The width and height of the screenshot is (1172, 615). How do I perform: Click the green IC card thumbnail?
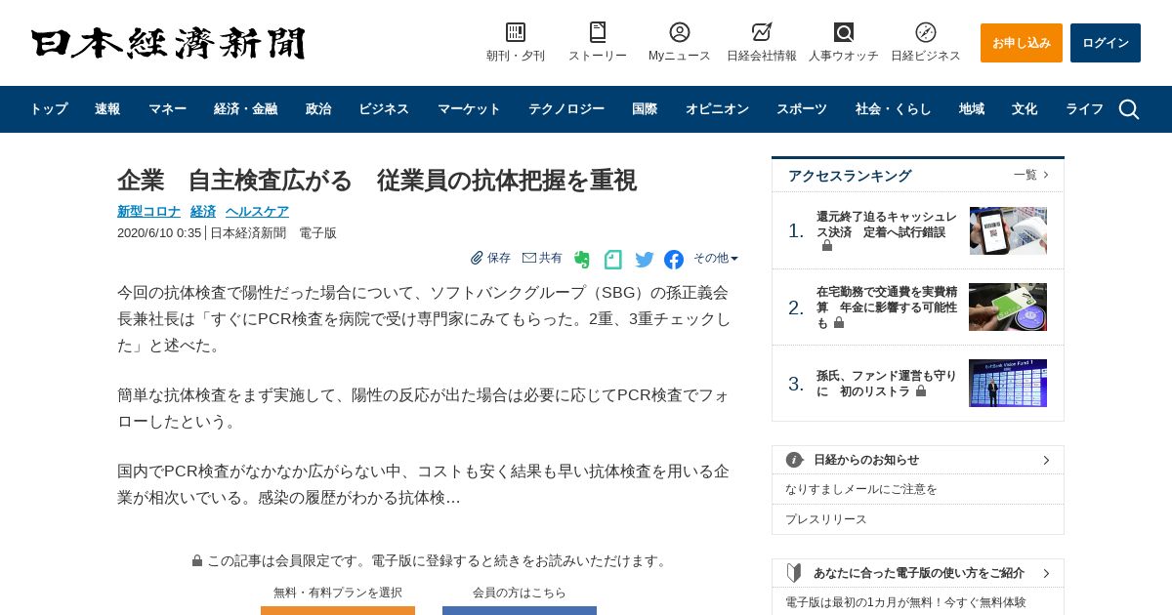[1008, 307]
